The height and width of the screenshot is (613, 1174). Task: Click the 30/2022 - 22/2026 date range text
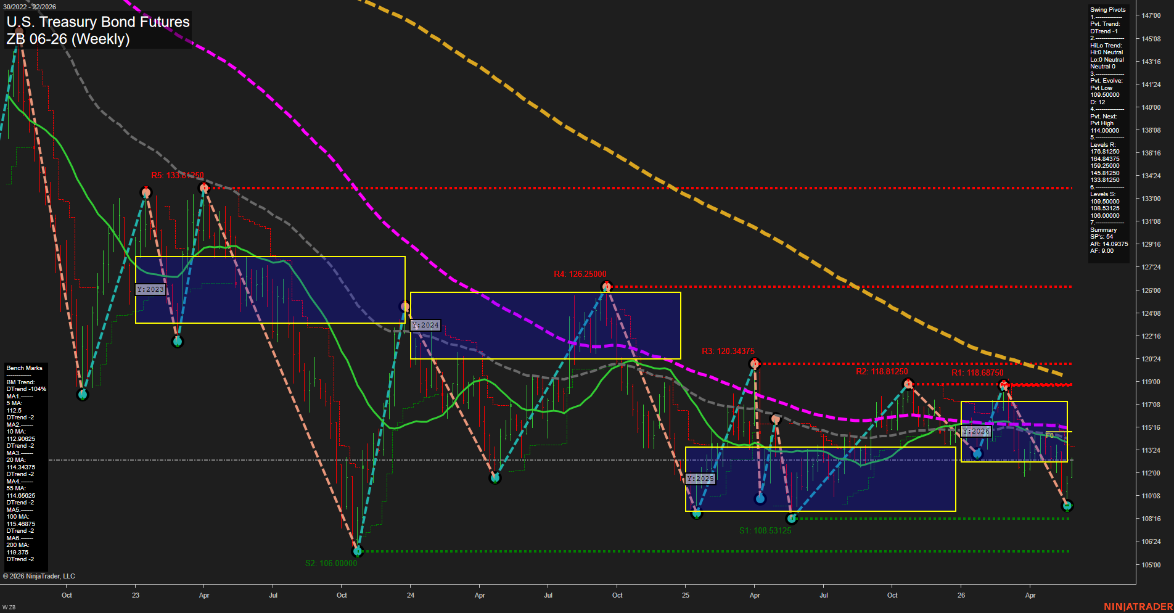pos(30,7)
